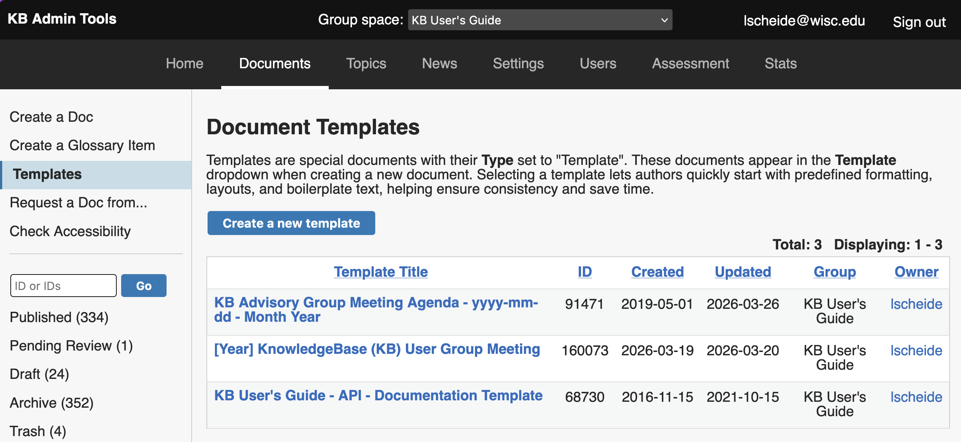Viewport: 961px width, 442px height.
Task: View Published (334) documents
Action: 59,318
